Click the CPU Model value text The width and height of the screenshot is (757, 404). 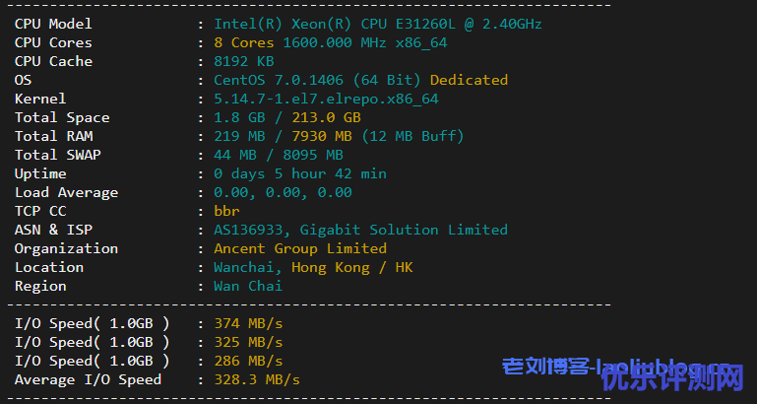coord(377,24)
